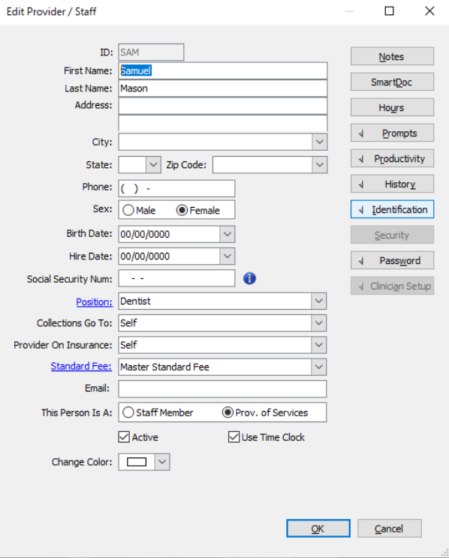Maximize the Edit Provider / Staff window
Viewport: 449px width, 558px height.
(390, 11)
